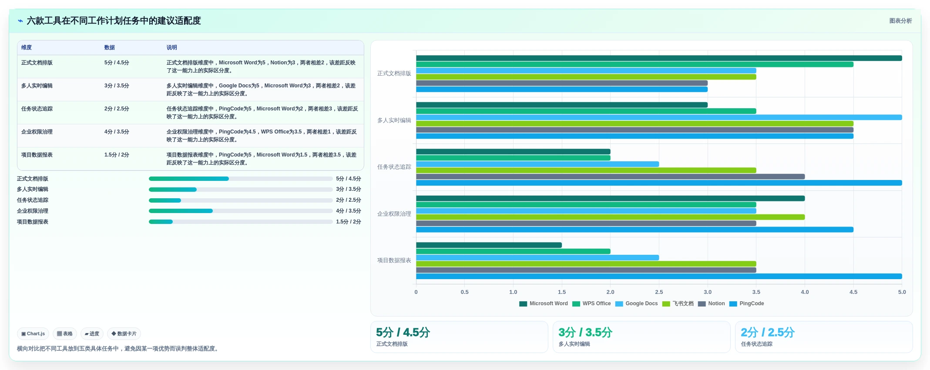Screen dimensions: 930x370
Task: Toggle 飞书文档 series in chart legend
Action: (x=678, y=303)
